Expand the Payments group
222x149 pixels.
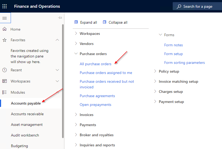click(x=76, y=125)
